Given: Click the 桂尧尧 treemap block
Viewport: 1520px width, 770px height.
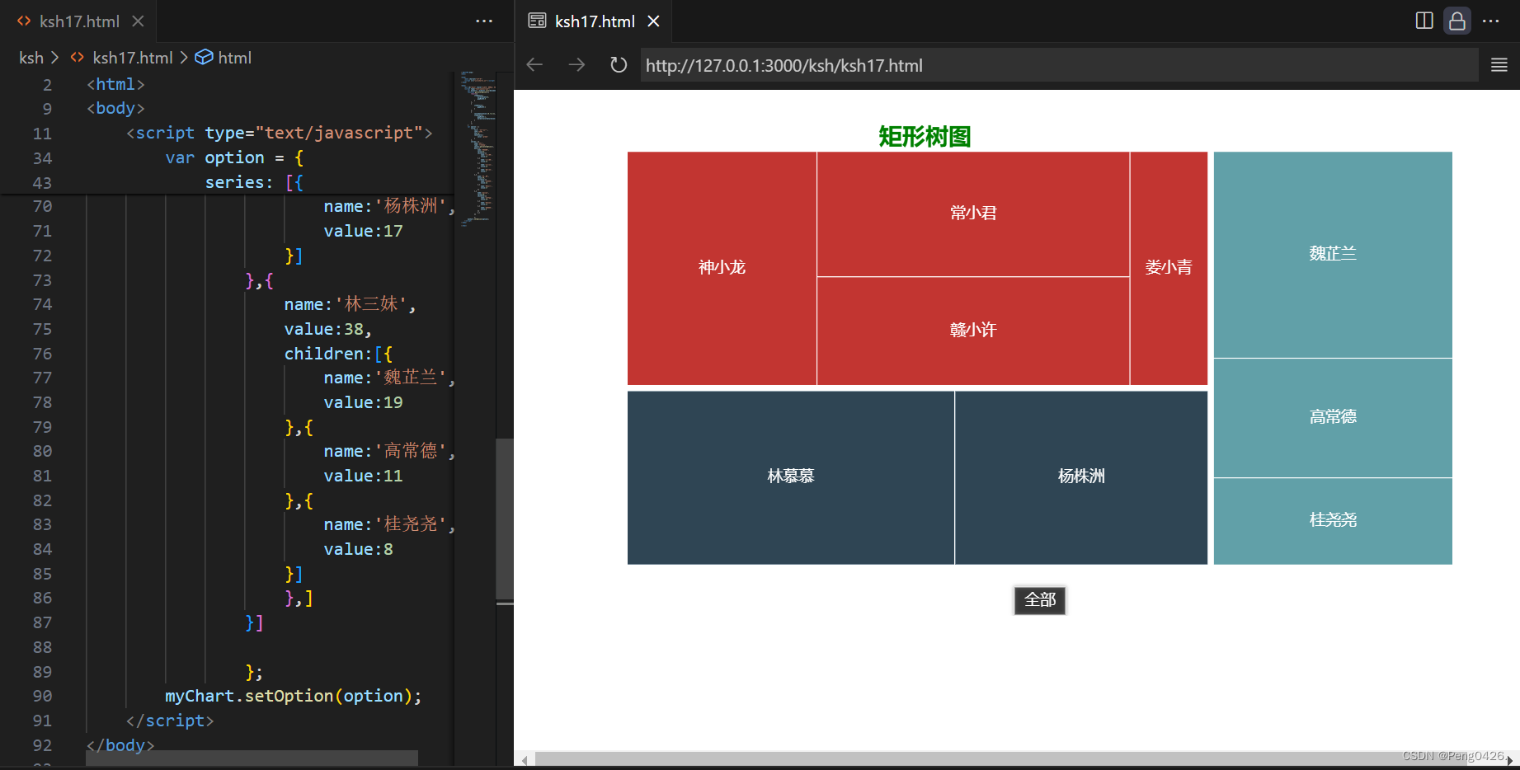Looking at the screenshot, I should pyautogui.click(x=1333, y=521).
